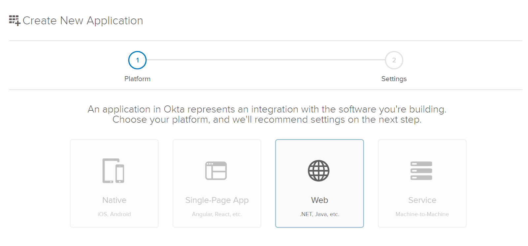Select the Web platform title
The width and height of the screenshot is (528, 246).
coord(319,200)
